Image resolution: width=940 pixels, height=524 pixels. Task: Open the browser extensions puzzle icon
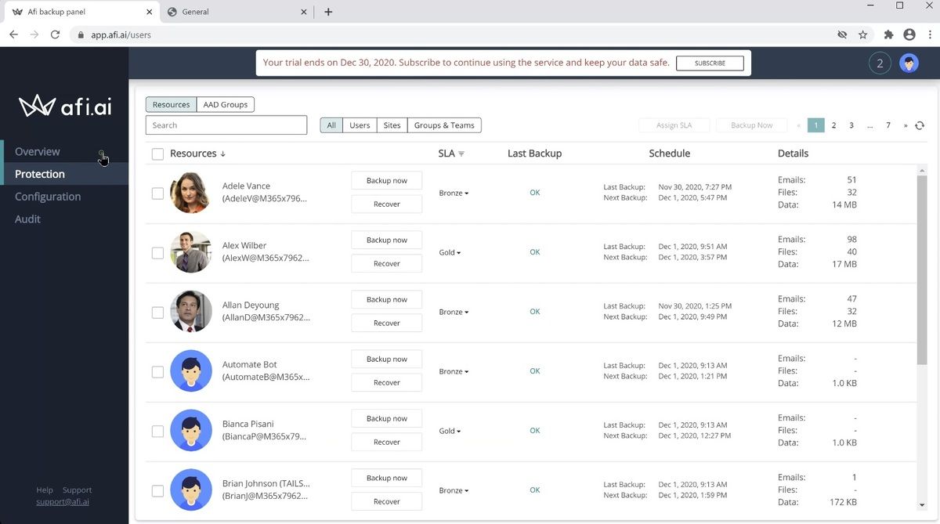[888, 34]
